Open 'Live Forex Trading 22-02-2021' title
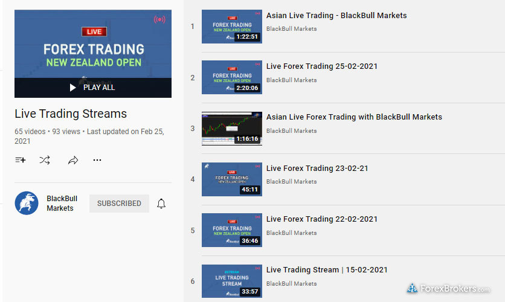505x302 pixels. (322, 219)
